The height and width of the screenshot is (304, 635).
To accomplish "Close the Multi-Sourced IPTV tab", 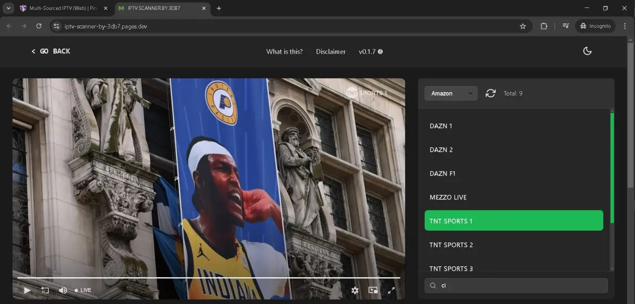I will [105, 8].
